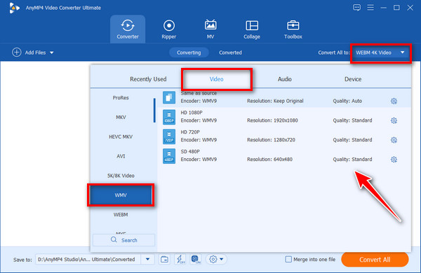The width and height of the screenshot is (421, 273).
Task: Click the 'Resolution: 1280x720' text
Action: pyautogui.click(x=271, y=140)
